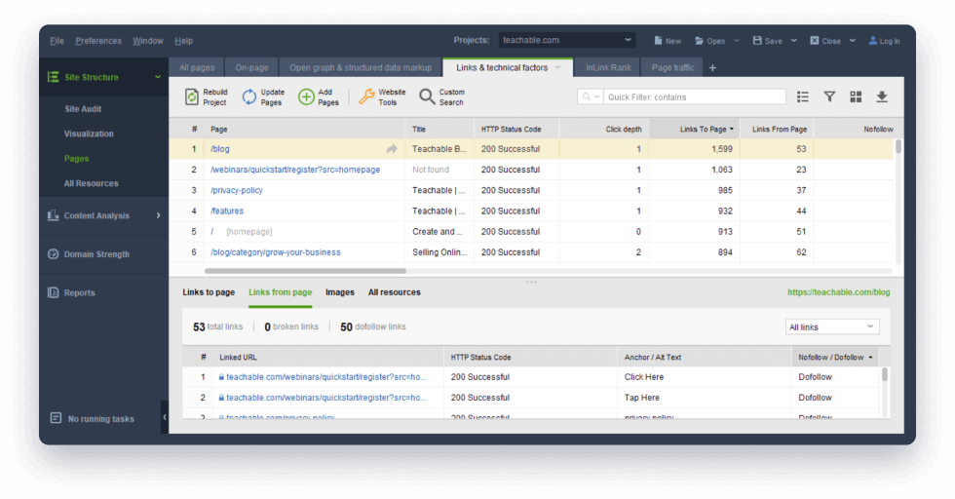The width and height of the screenshot is (955, 499).
Task: Click the export download icon
Action: (x=882, y=96)
